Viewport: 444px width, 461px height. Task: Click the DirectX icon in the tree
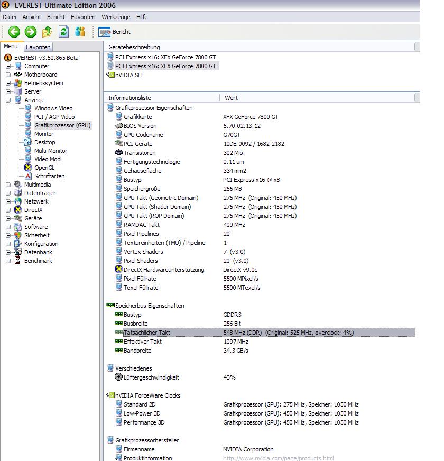pos(17,210)
